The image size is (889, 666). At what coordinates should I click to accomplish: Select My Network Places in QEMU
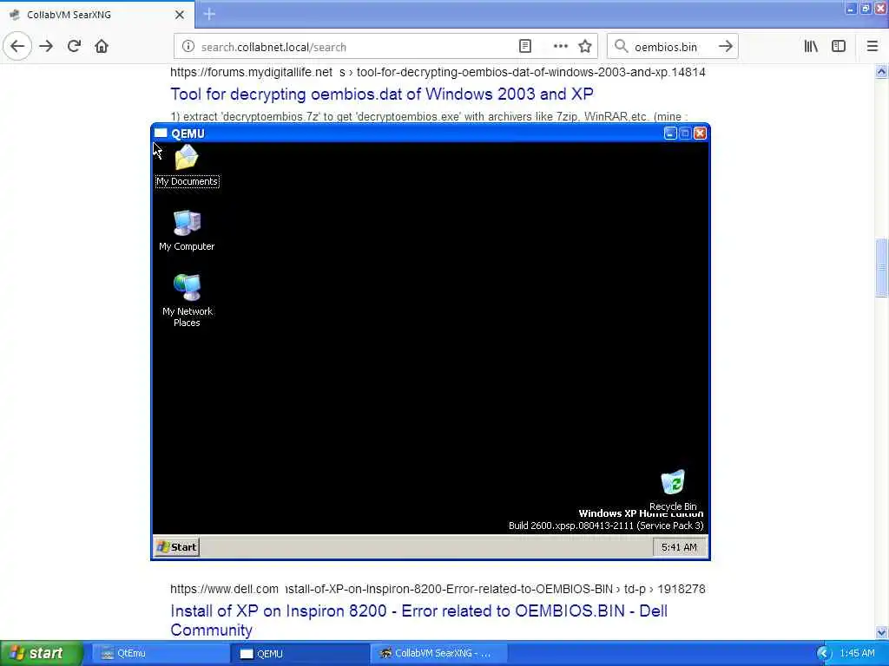coord(187,301)
